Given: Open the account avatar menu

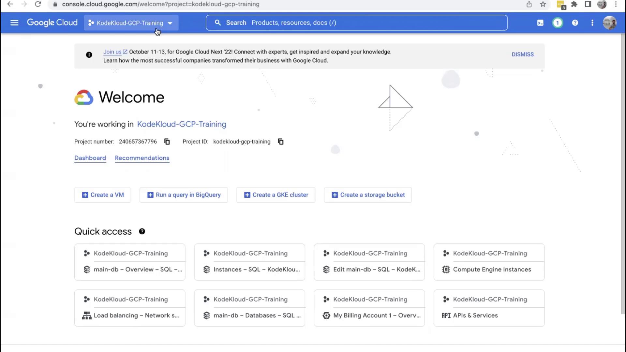Looking at the screenshot, I should point(609,23).
